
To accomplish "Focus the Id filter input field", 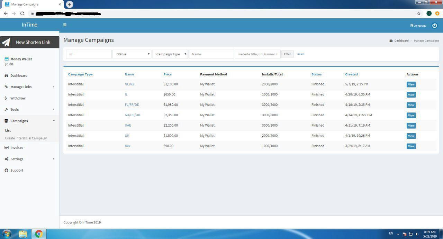I will [x=89, y=54].
